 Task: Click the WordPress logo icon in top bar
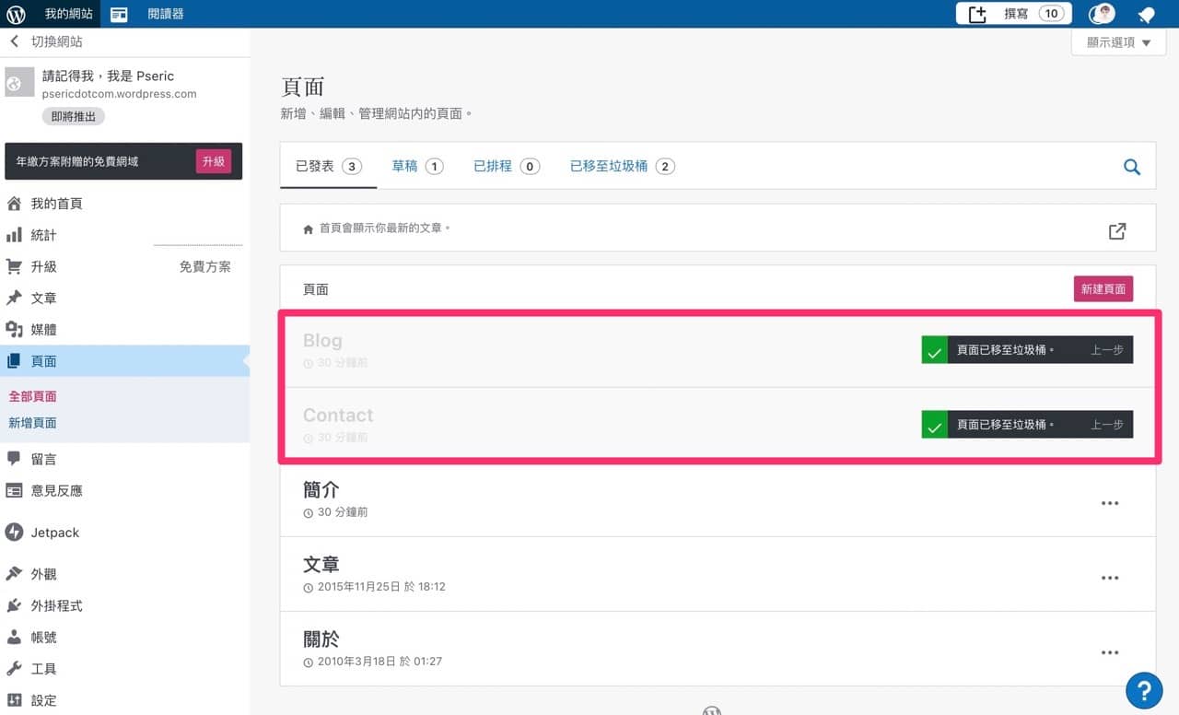click(x=16, y=14)
